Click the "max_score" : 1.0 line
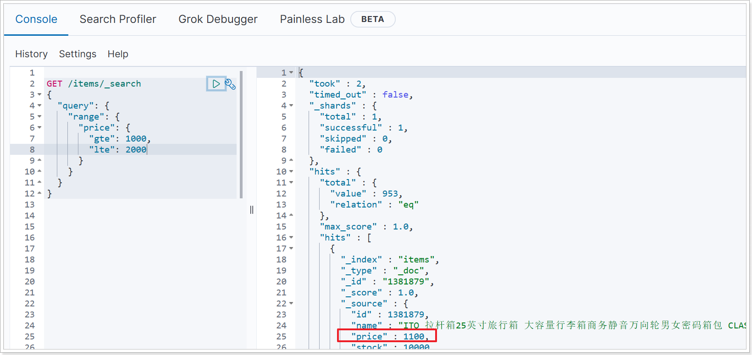Image resolution: width=752 pixels, height=355 pixels. [x=366, y=227]
